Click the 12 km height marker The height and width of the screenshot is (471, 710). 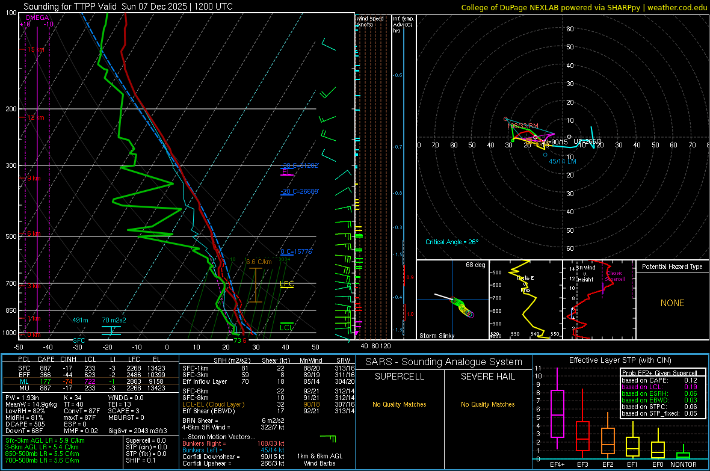coord(35,117)
